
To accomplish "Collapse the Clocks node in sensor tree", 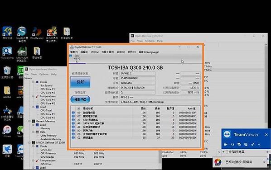I will click(x=33, y=82).
